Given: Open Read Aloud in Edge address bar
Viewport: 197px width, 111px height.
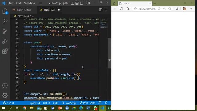Looking at the screenshot, I should pos(159,9).
